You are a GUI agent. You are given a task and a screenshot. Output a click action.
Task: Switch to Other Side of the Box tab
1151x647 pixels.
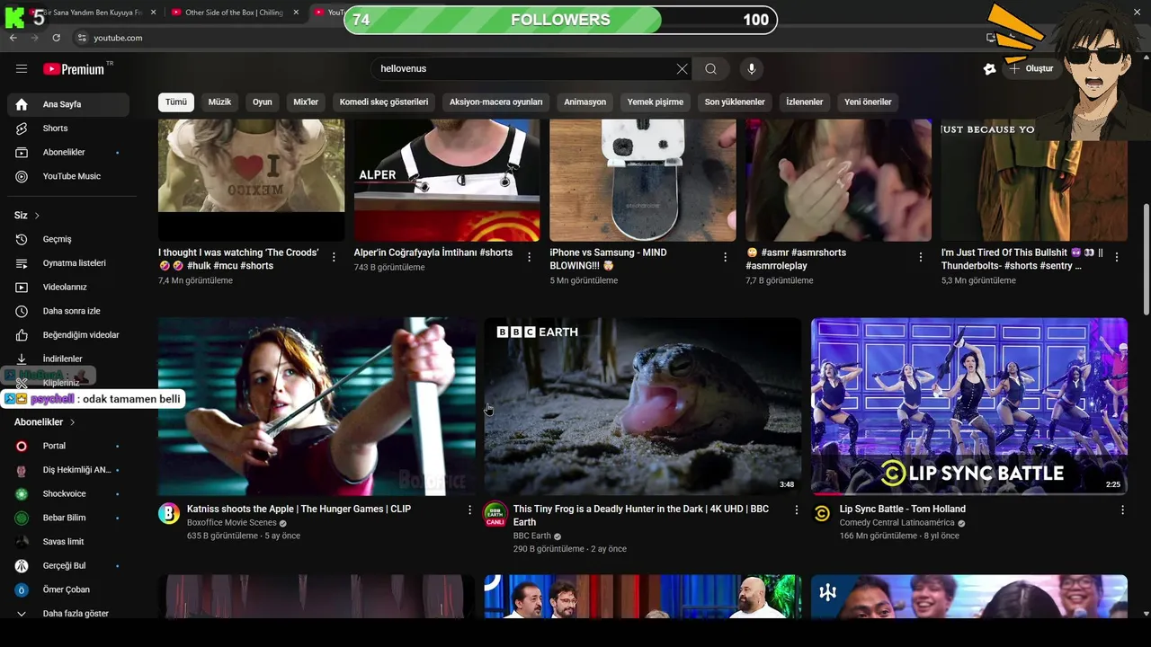pos(234,13)
